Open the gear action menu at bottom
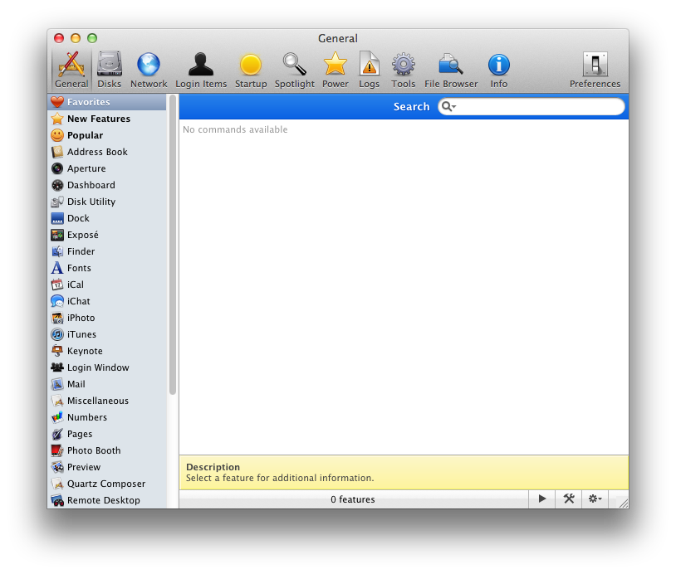The height and width of the screenshot is (574, 676). pyautogui.click(x=595, y=499)
